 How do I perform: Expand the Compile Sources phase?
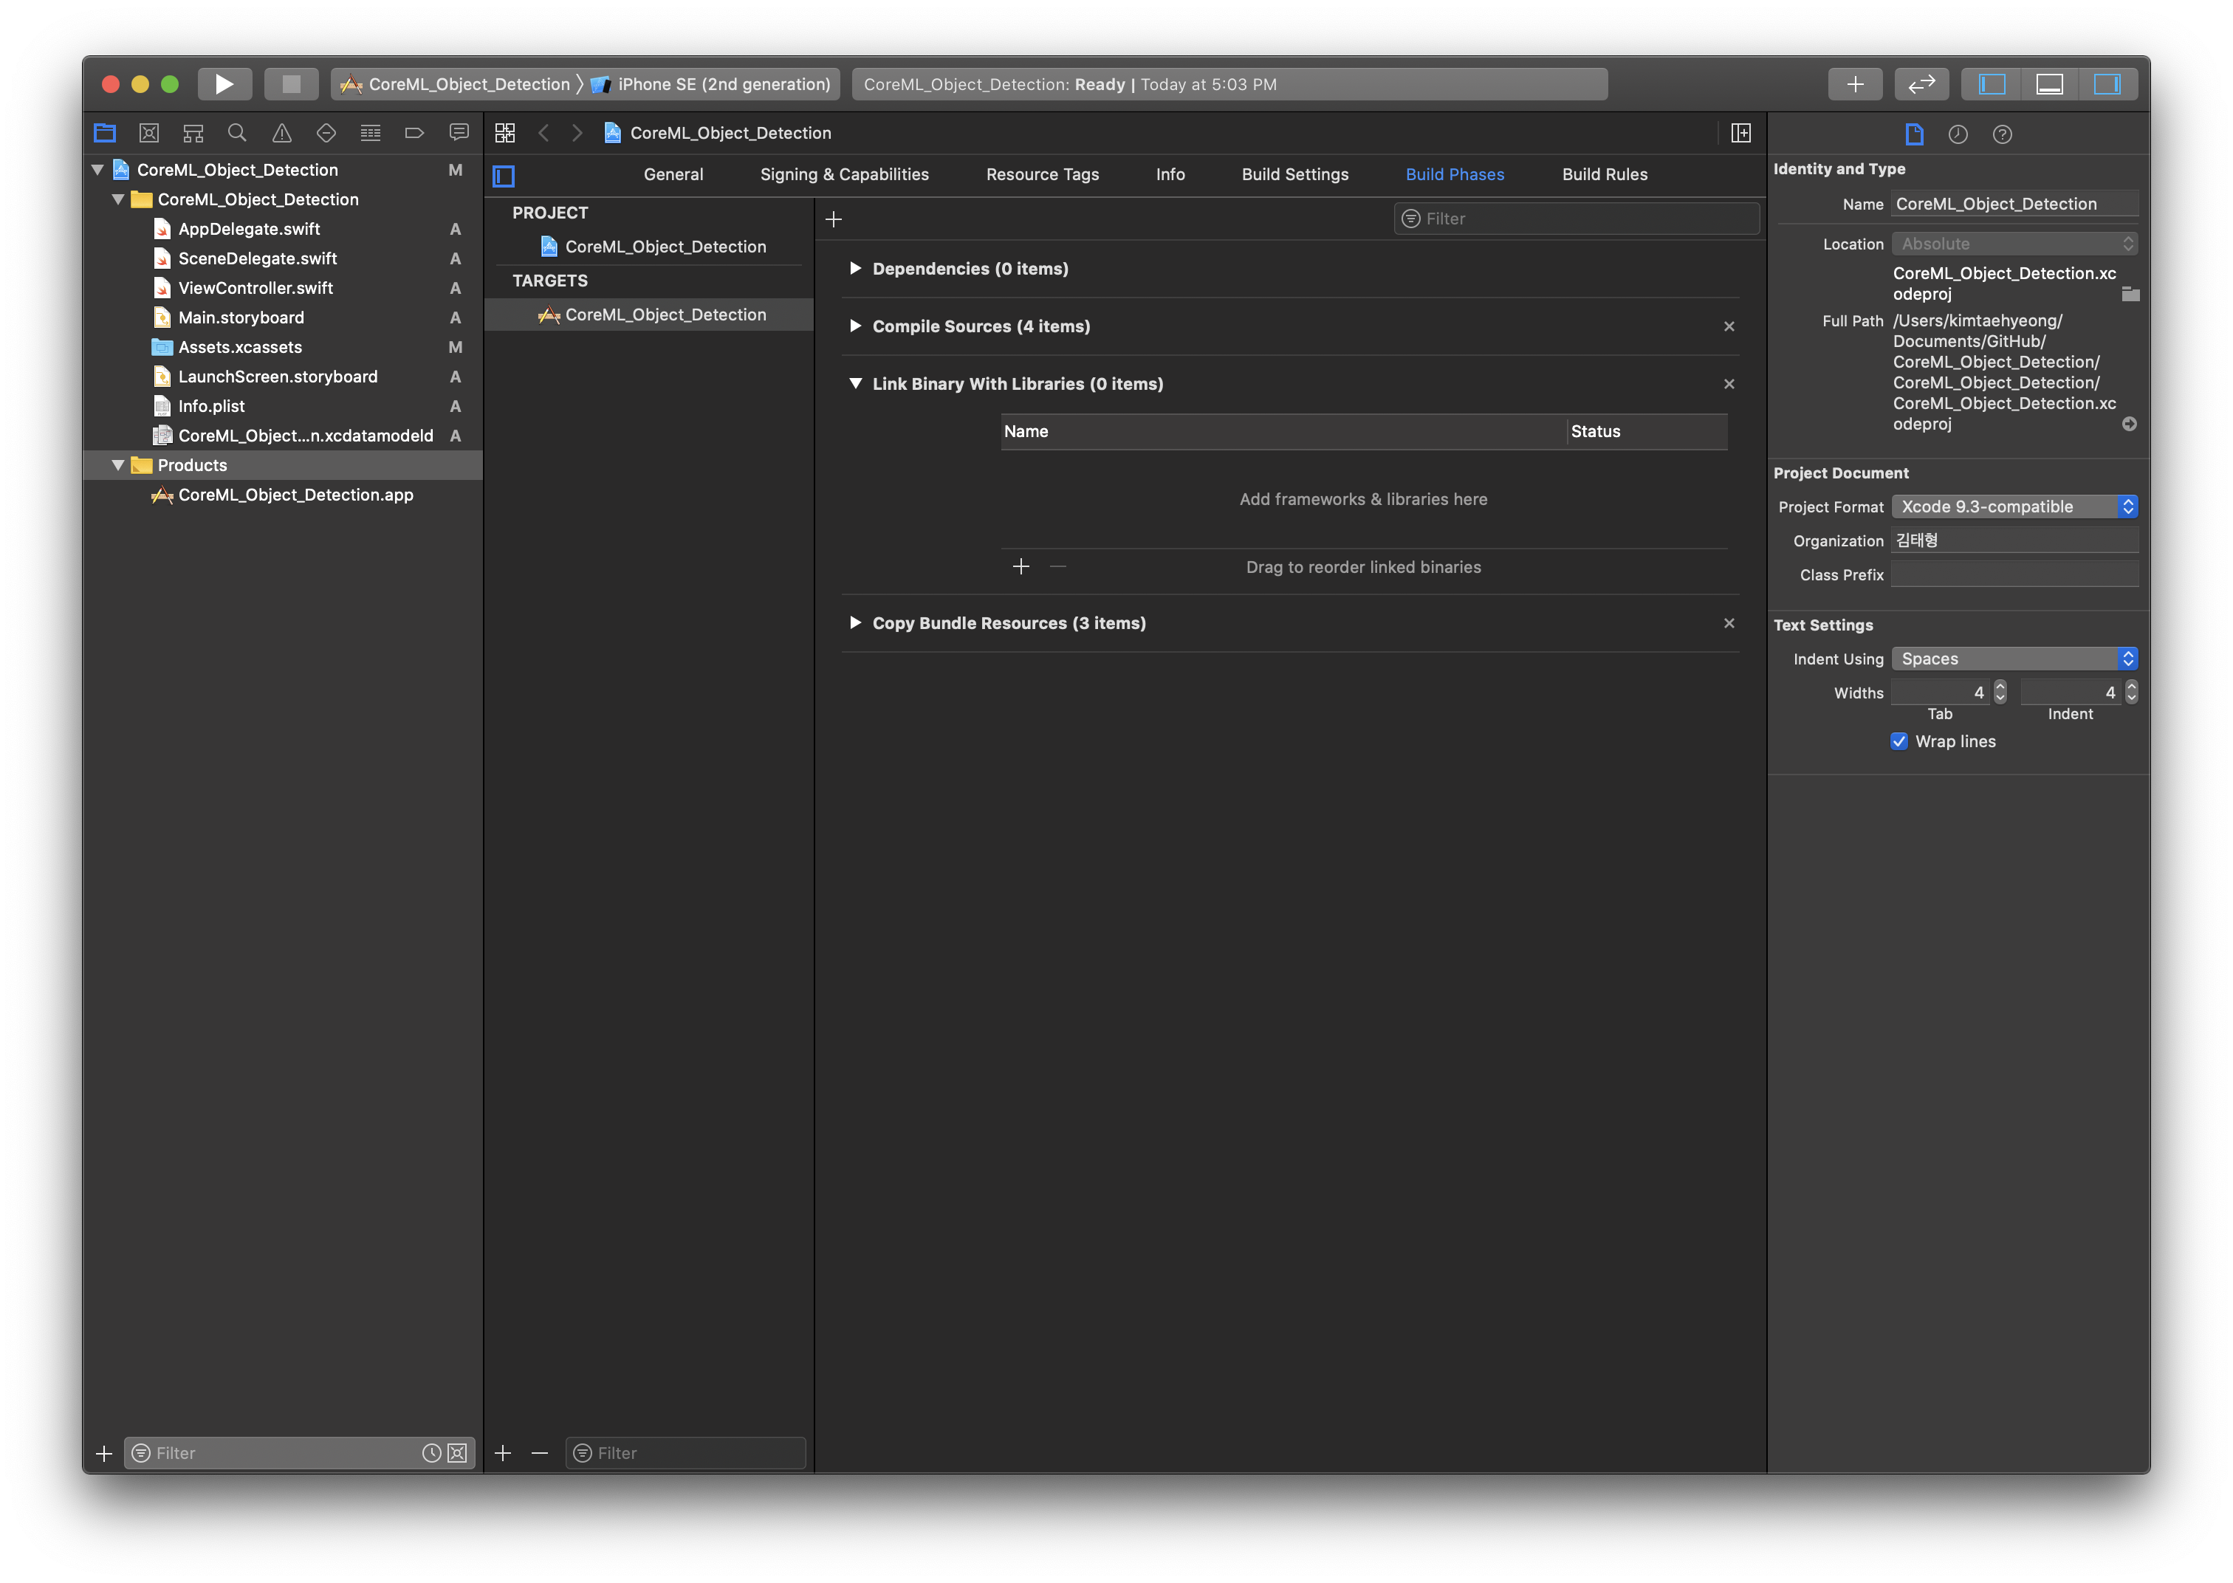click(855, 326)
